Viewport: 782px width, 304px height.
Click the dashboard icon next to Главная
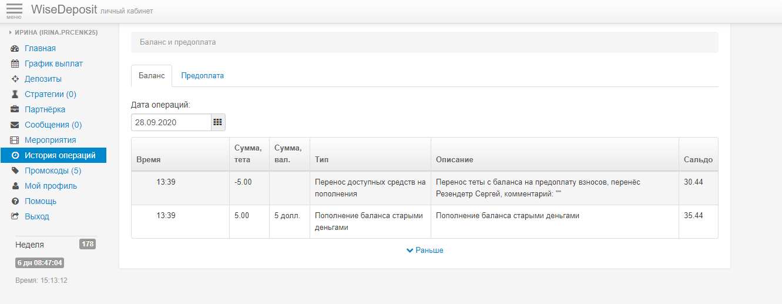pos(15,49)
